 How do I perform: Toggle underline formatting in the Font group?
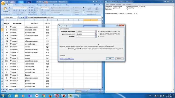pyautogui.click(x=19, y=10)
